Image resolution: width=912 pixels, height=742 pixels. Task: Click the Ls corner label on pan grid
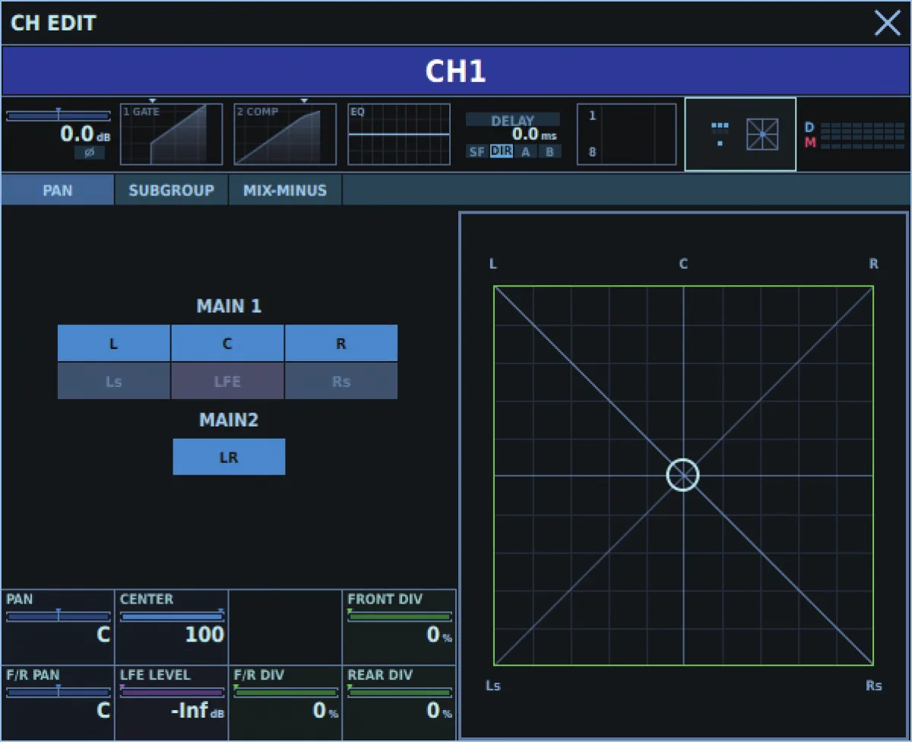tap(493, 686)
